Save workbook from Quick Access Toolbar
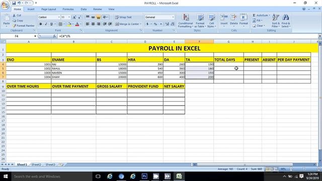This screenshot has width=322, height=181. [14, 3]
